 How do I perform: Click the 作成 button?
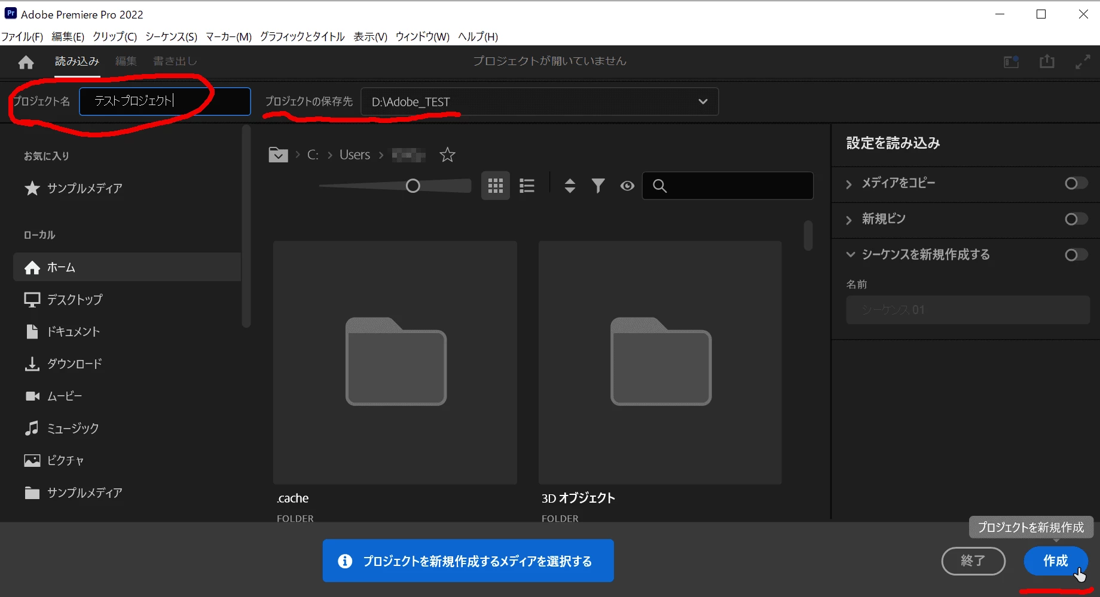pos(1056,561)
